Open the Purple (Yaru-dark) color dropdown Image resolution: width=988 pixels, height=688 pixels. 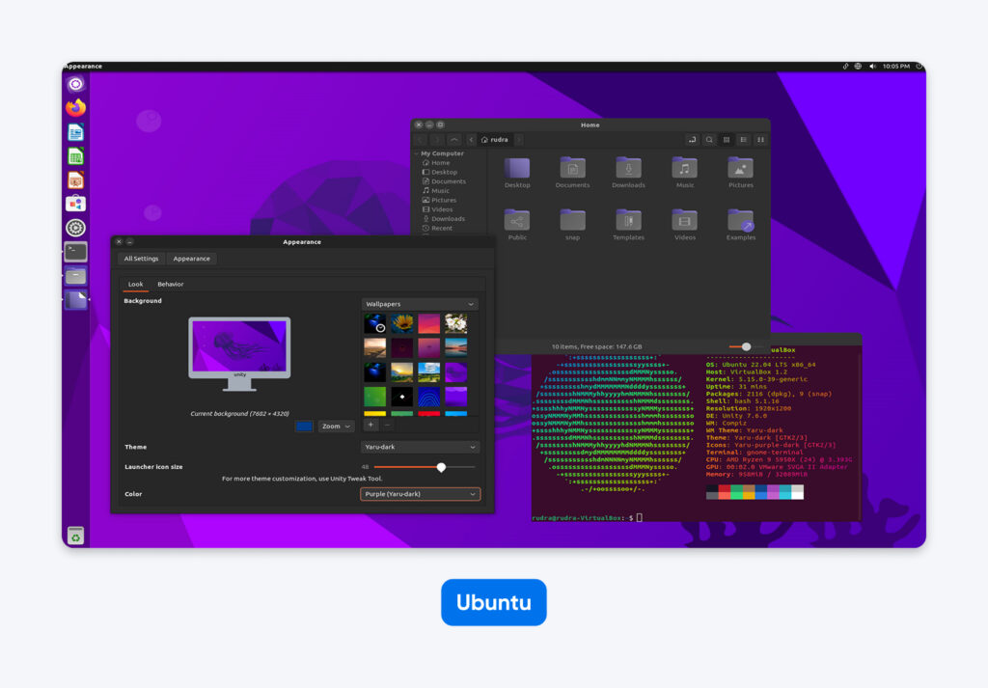[x=420, y=494]
